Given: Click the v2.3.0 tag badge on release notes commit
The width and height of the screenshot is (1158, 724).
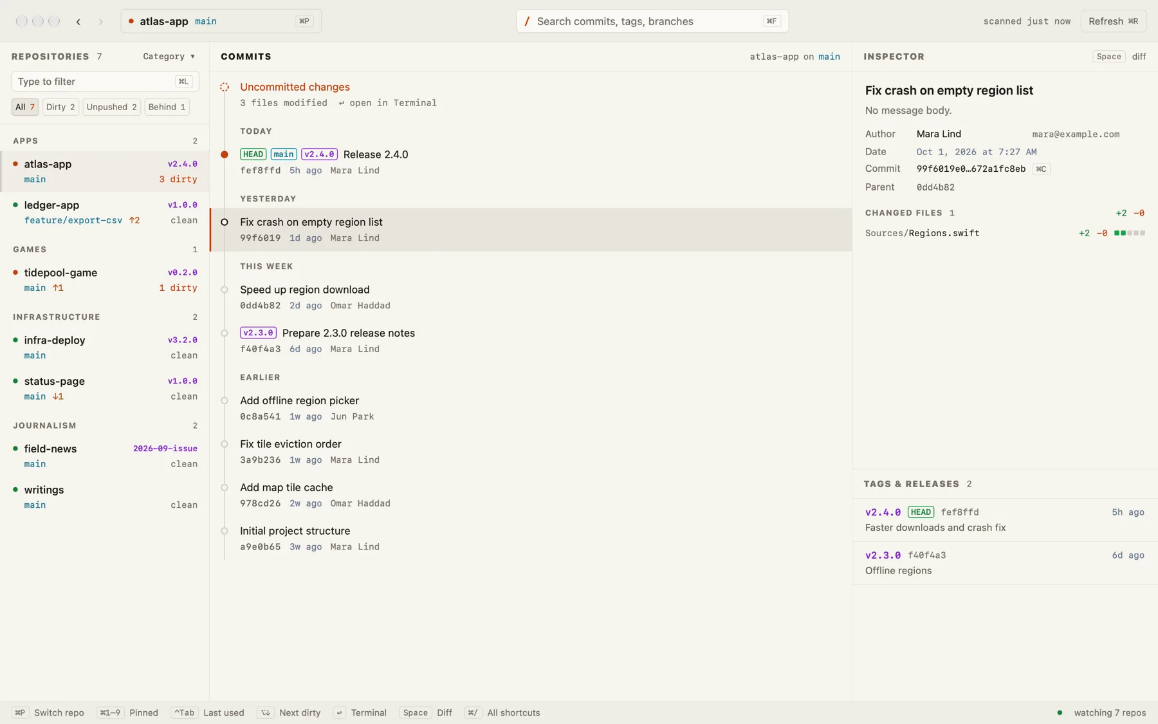Looking at the screenshot, I should [x=258, y=333].
